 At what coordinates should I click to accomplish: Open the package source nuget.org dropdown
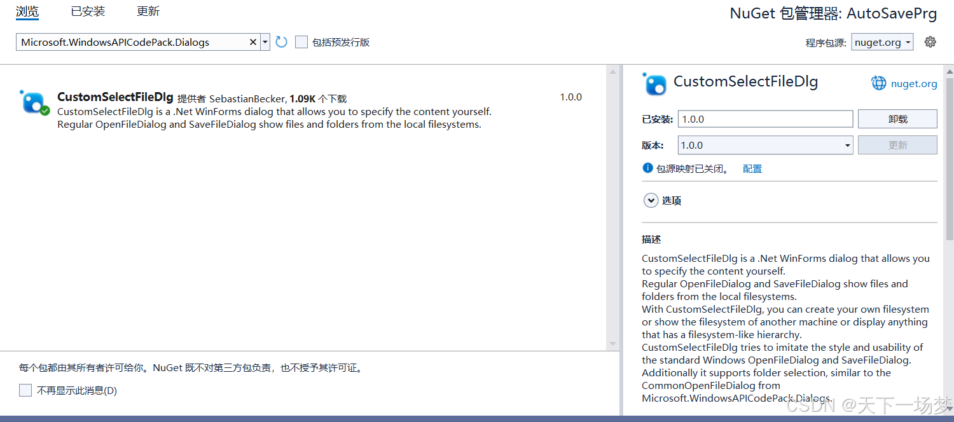click(883, 43)
